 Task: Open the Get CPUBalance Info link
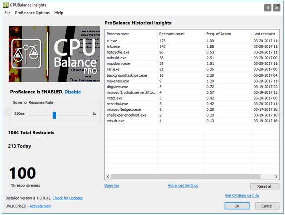point(242,195)
